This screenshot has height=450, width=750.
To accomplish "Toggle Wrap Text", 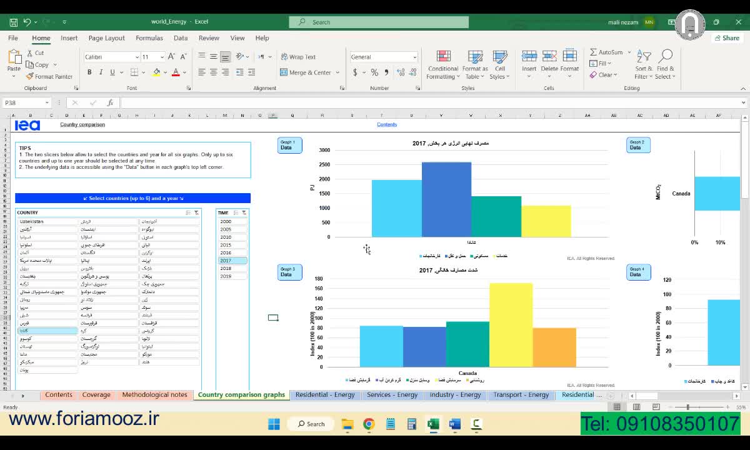I will pyautogui.click(x=299, y=57).
